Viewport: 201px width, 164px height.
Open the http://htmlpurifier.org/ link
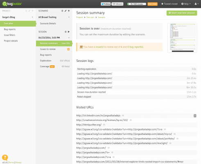[89, 125]
